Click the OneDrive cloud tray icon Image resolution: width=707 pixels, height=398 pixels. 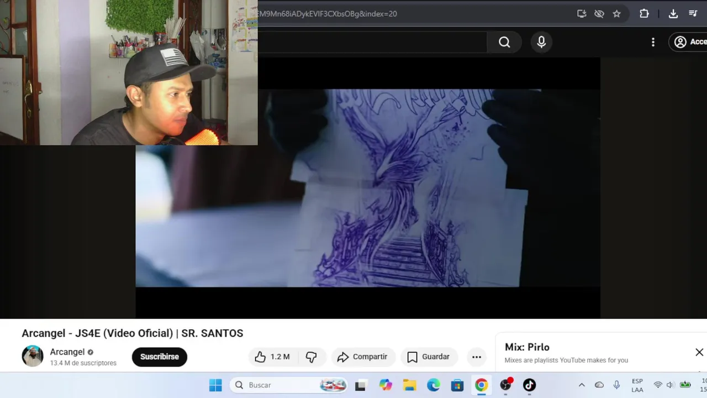click(599, 385)
